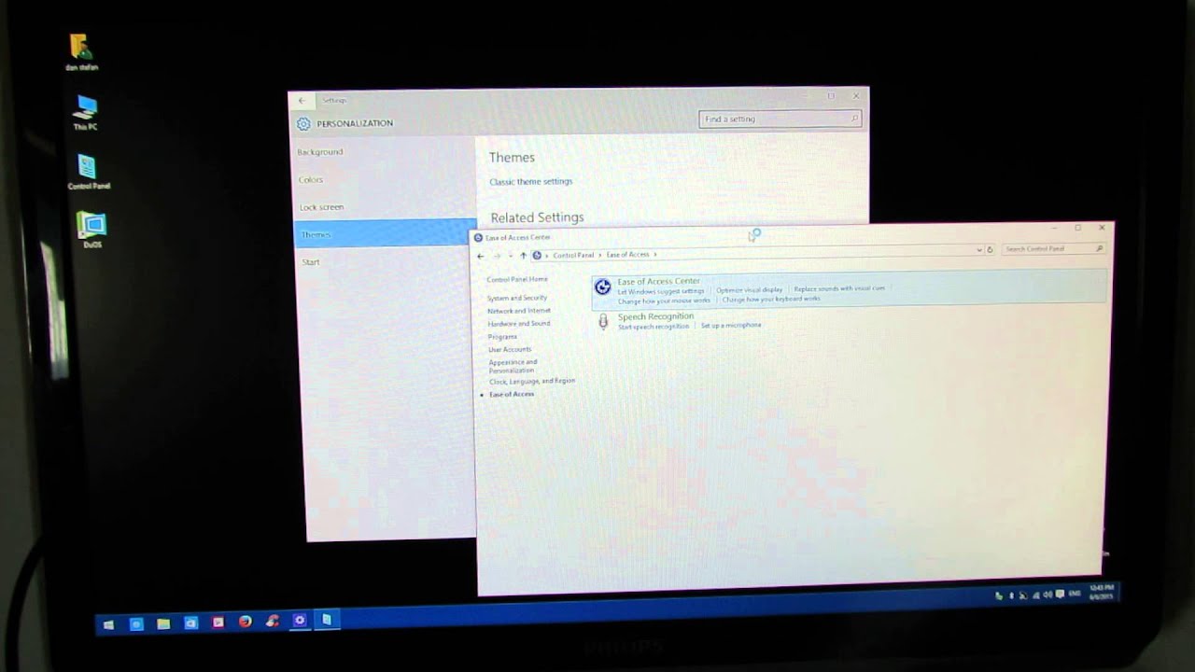Image resolution: width=1195 pixels, height=672 pixels.
Task: Click Change how your mouse works link
Action: 664,301
